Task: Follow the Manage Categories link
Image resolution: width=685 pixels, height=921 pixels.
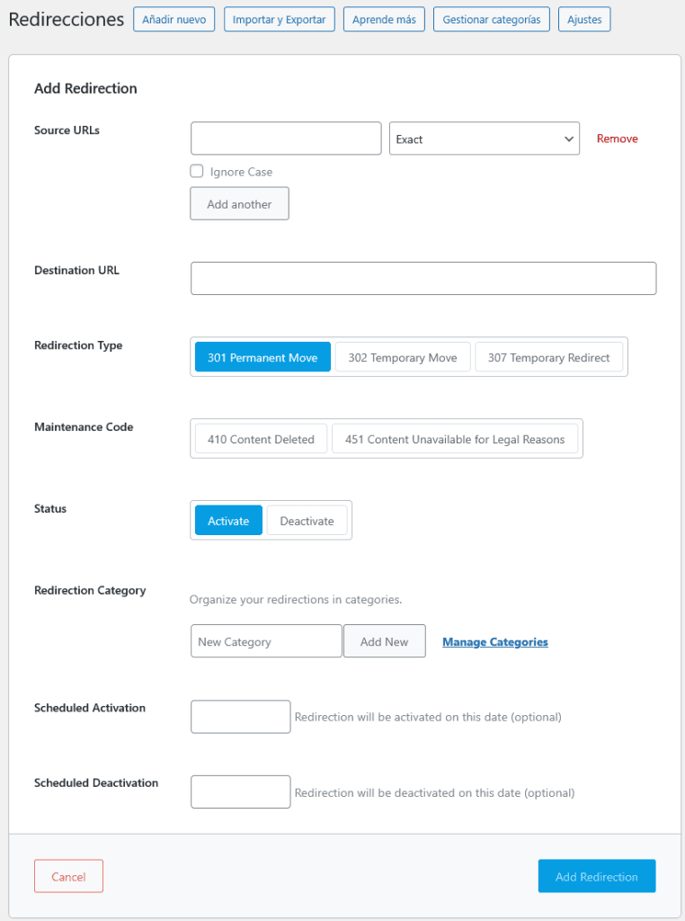Action: [x=495, y=642]
